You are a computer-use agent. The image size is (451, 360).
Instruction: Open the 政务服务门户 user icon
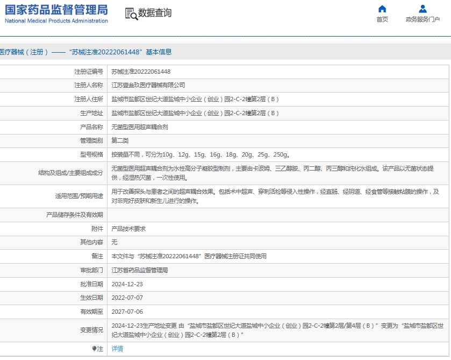click(423, 9)
